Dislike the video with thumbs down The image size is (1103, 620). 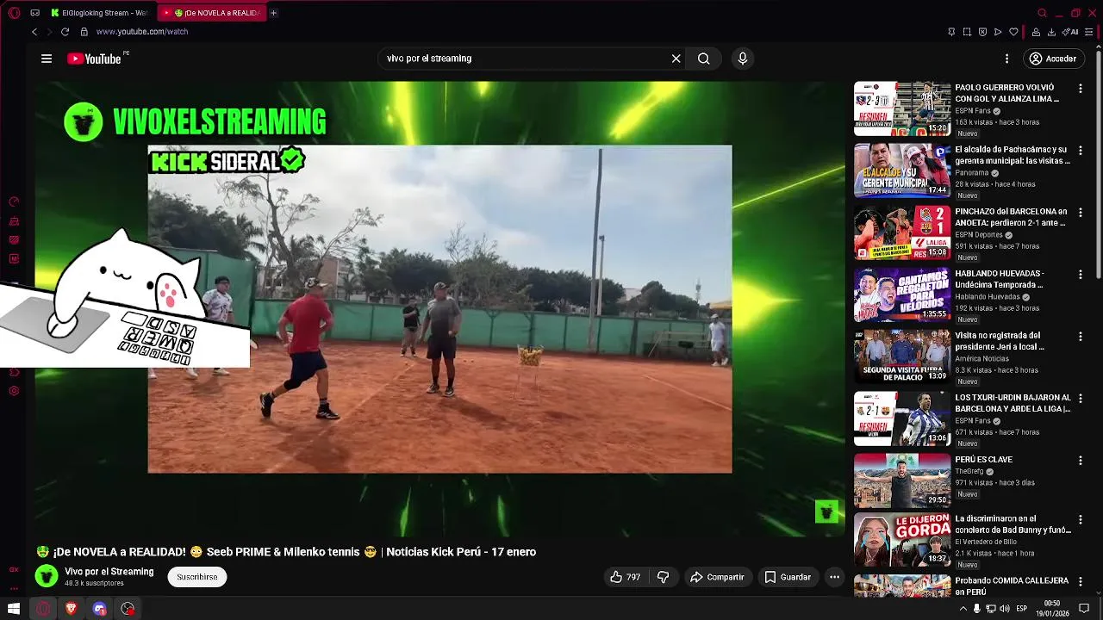click(x=663, y=577)
